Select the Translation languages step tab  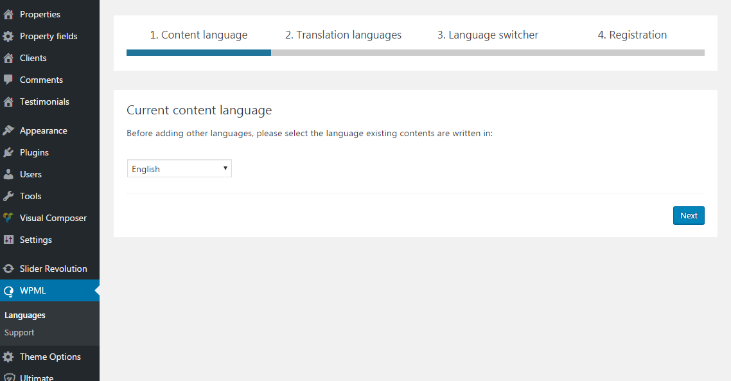343,35
